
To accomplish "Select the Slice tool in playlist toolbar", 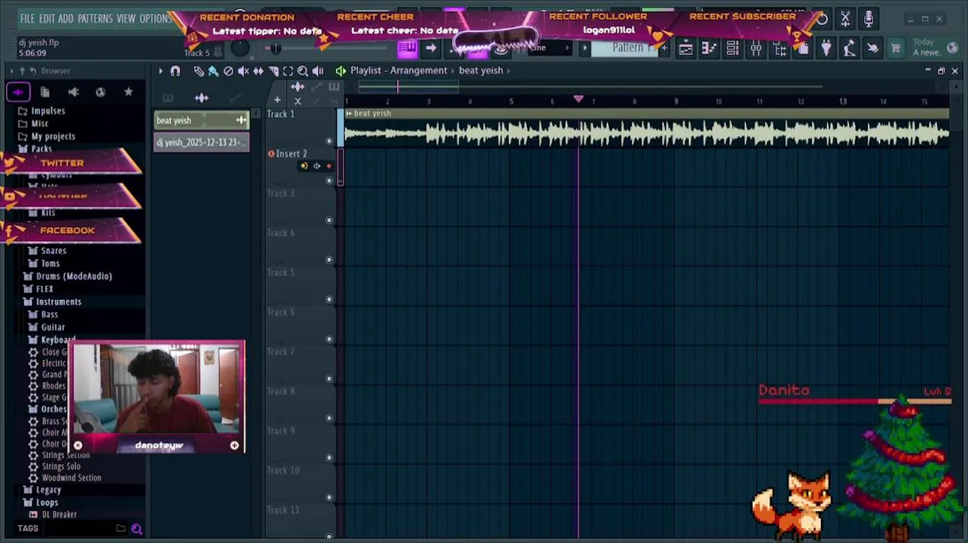I will [274, 70].
